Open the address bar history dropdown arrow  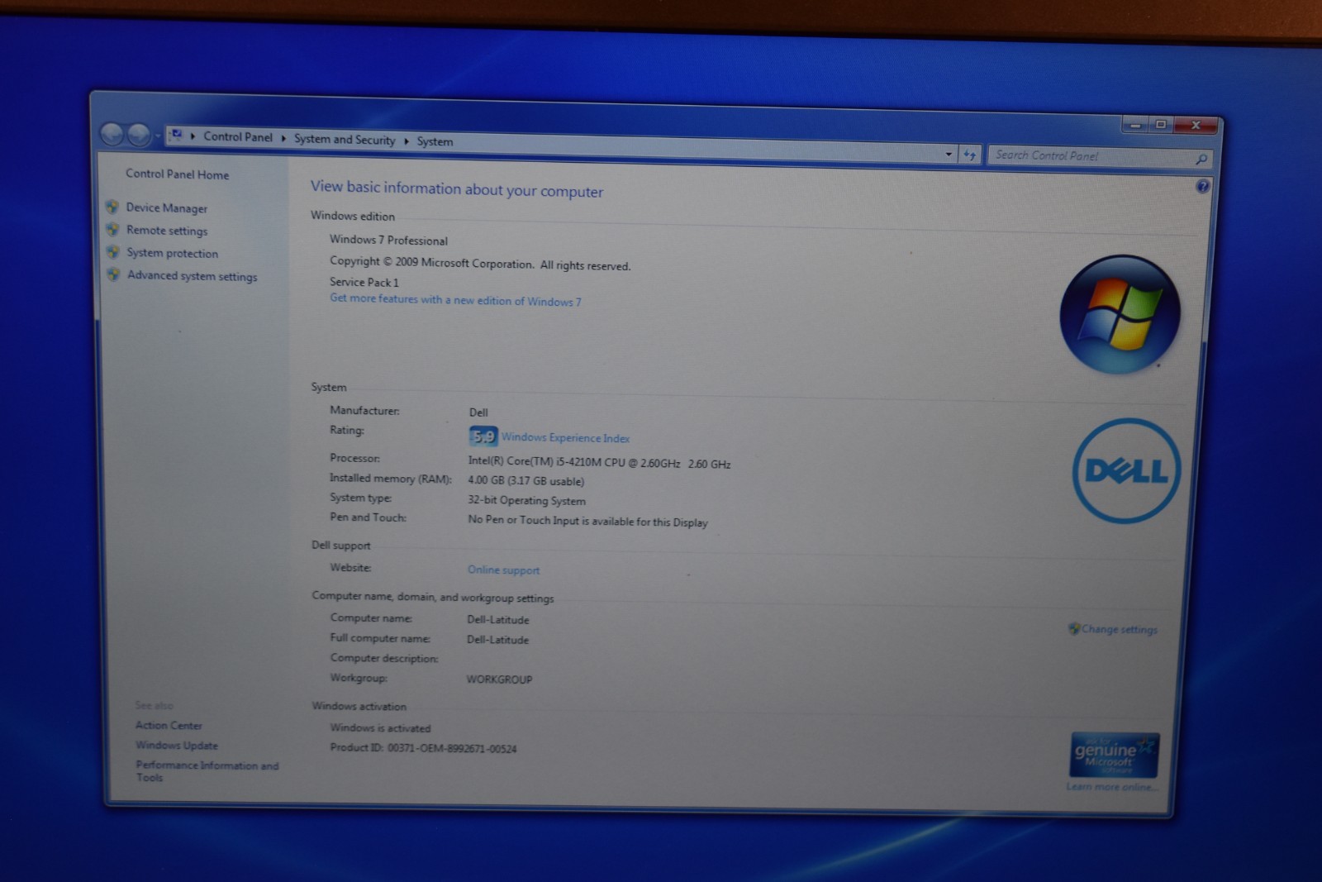(x=949, y=154)
